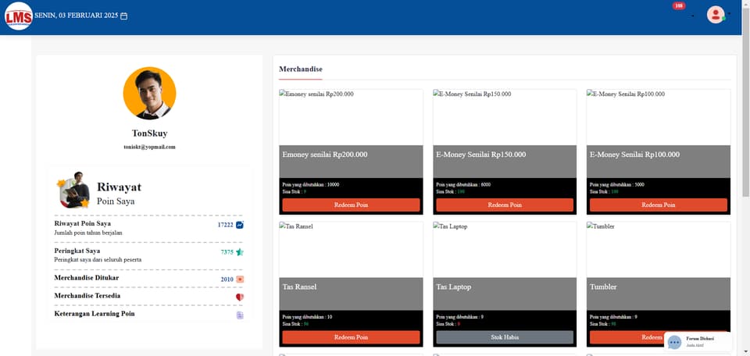
Task: Click the Tas Ransel image placeholder
Action: tap(351, 250)
